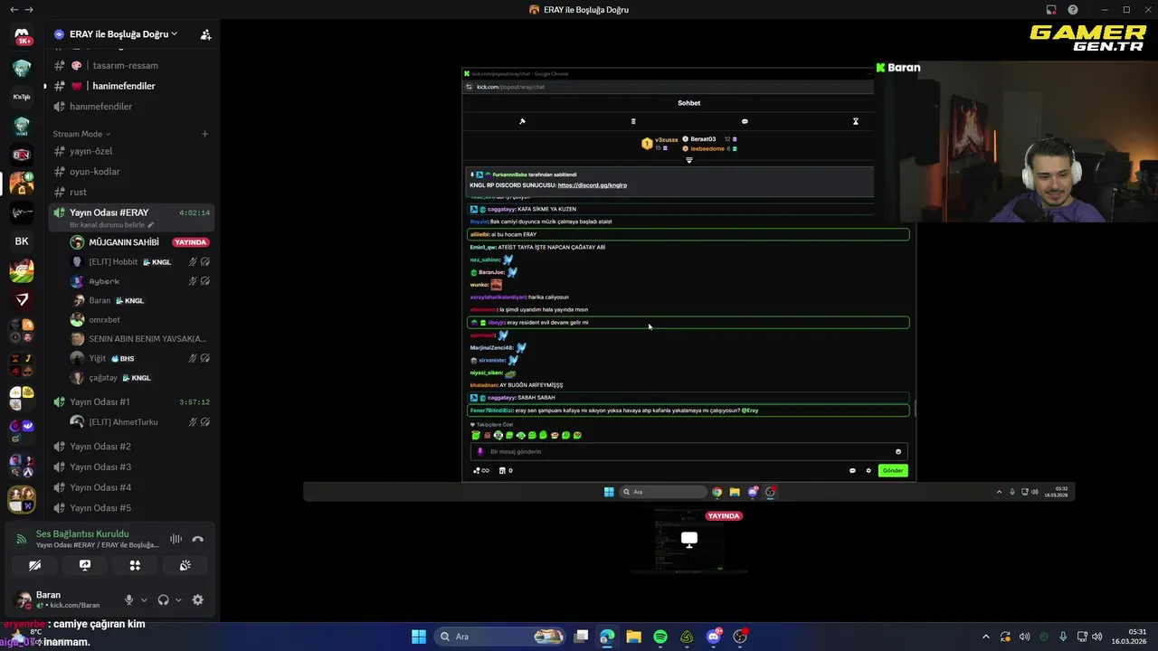Viewport: 1158px width, 651px height.
Task: Disconnect from voice with hang-up icon
Action: [x=198, y=539]
